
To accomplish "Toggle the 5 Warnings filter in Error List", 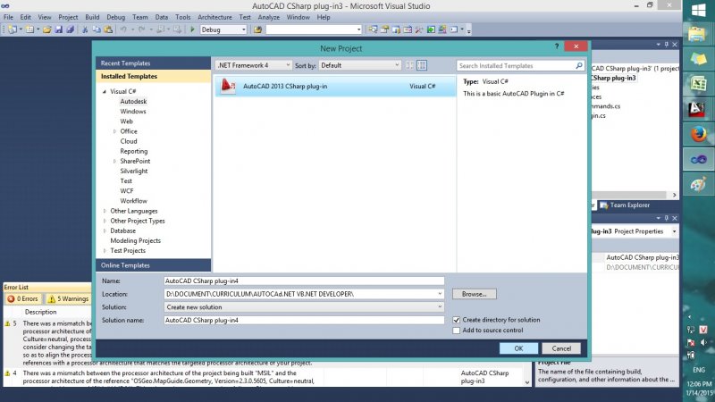I will pyautogui.click(x=69, y=299).
